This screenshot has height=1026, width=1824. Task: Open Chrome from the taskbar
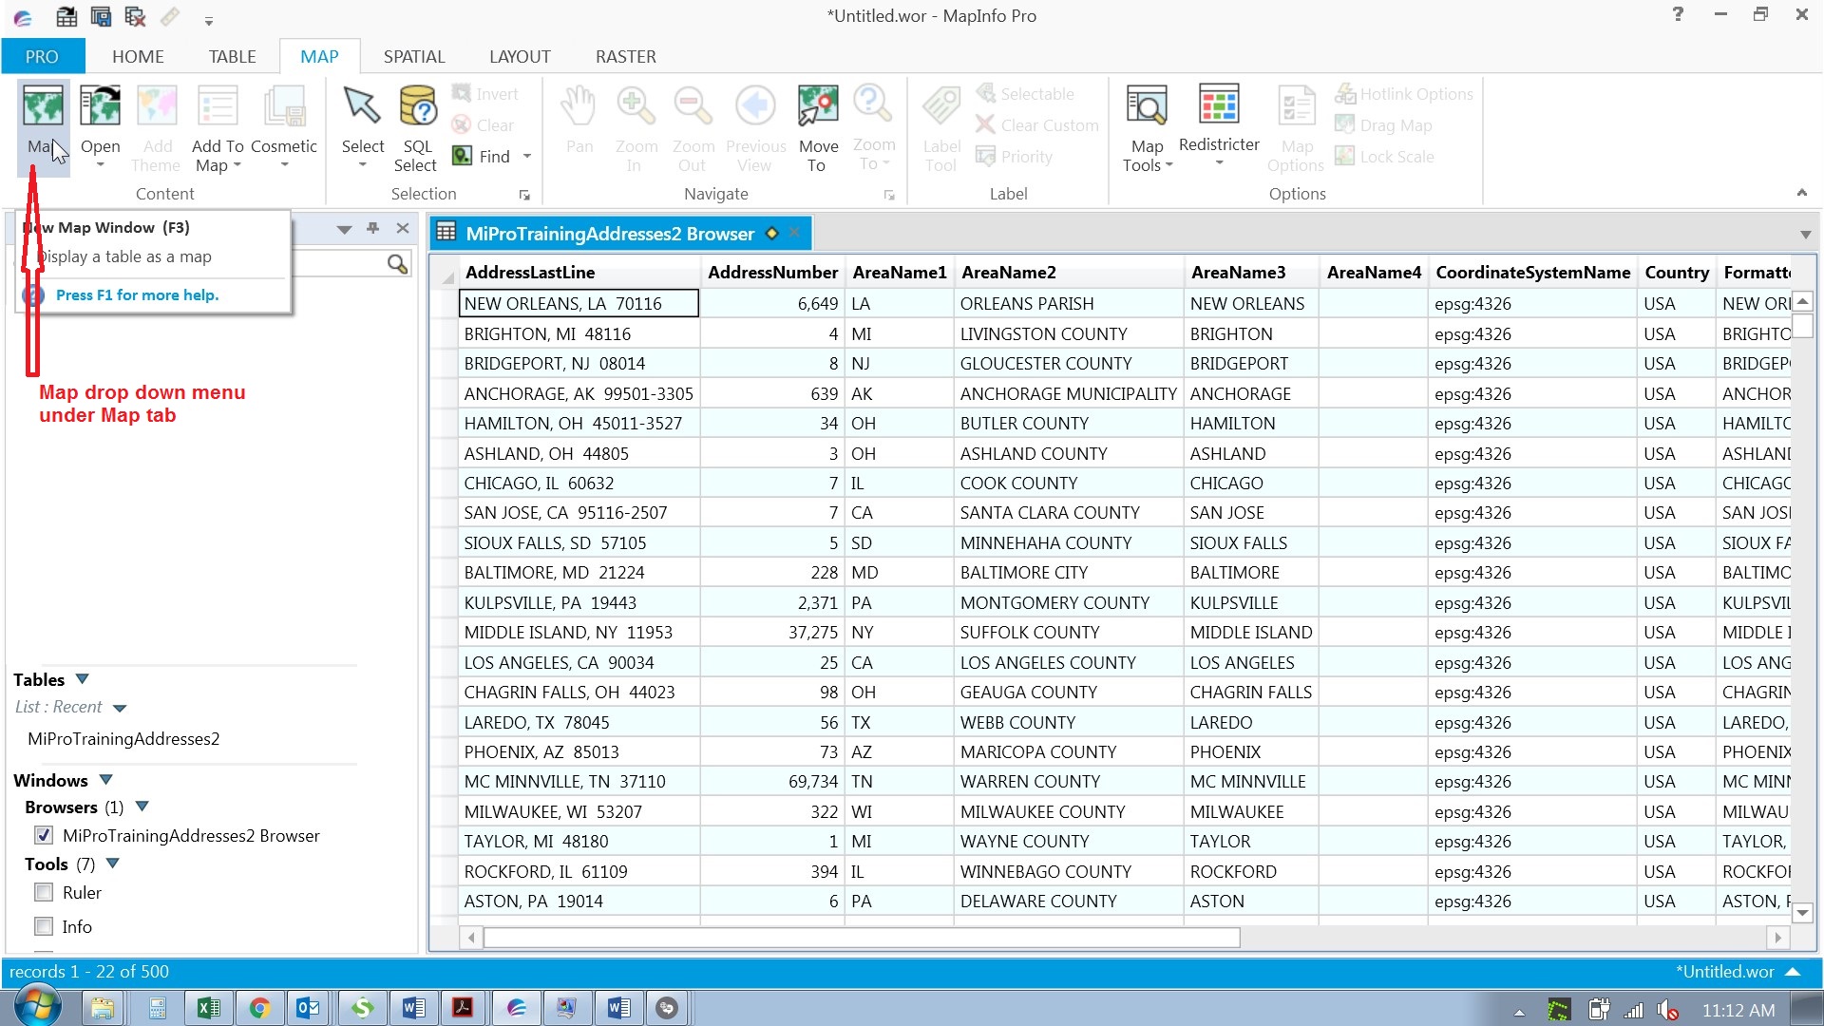click(x=259, y=1008)
